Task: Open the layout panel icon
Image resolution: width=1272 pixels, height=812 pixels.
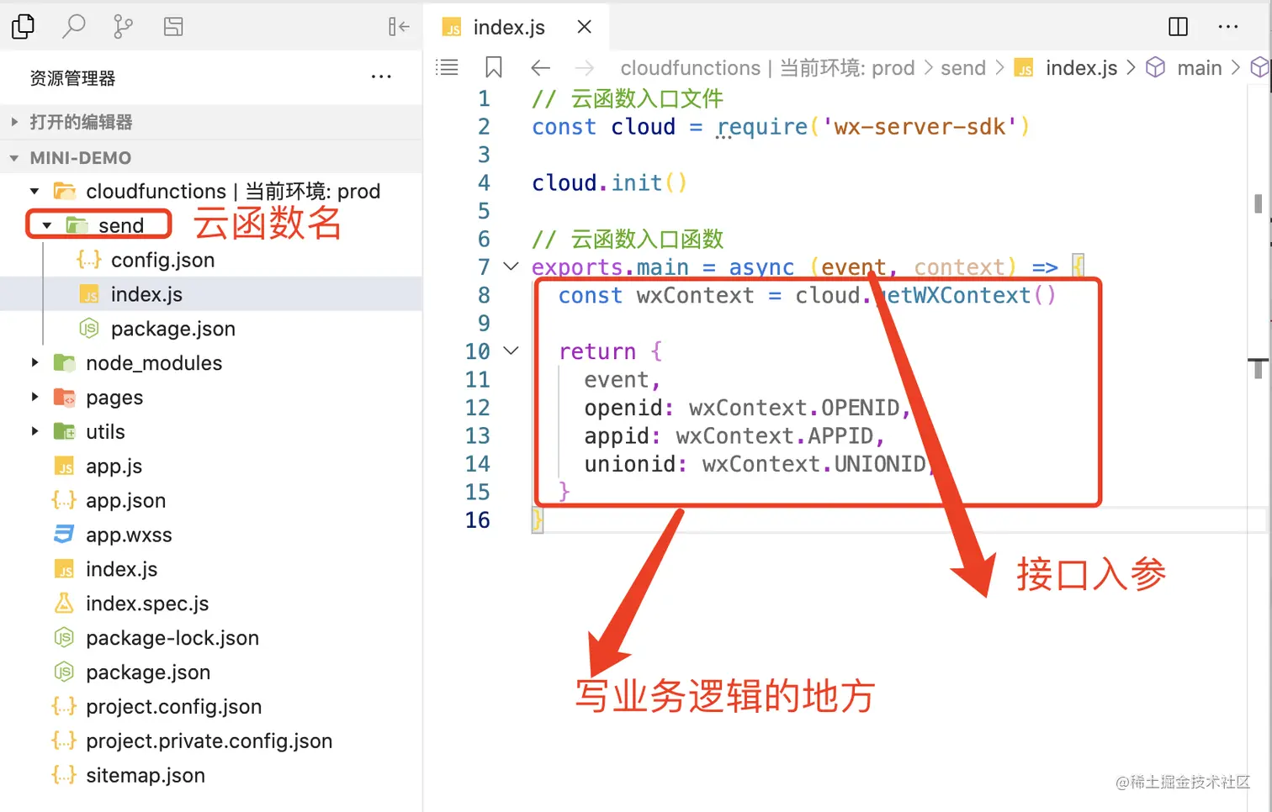Action: [173, 27]
